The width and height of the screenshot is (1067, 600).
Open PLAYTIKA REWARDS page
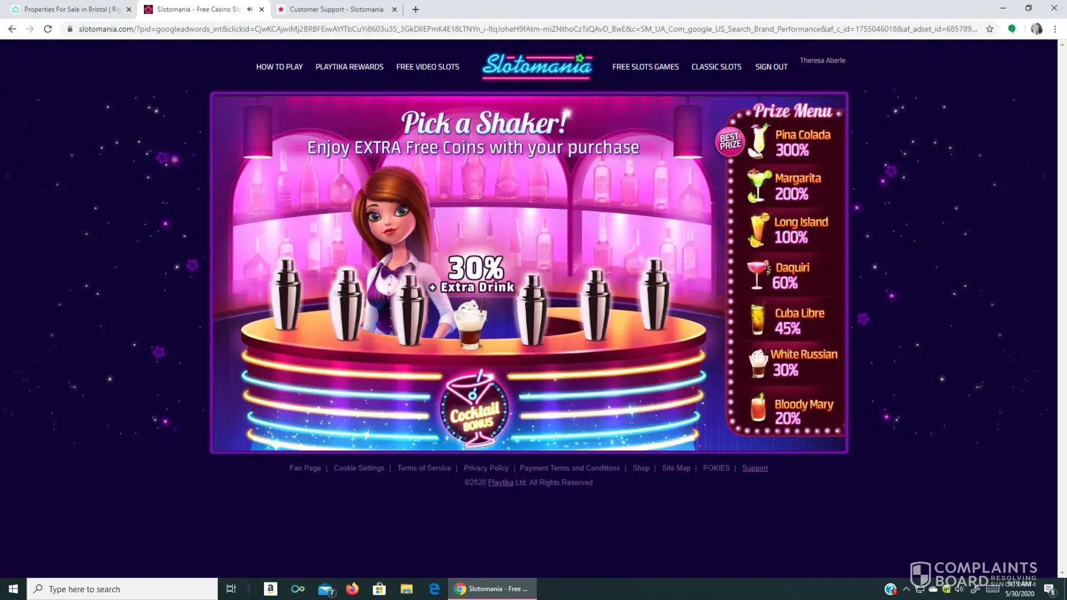coord(349,67)
